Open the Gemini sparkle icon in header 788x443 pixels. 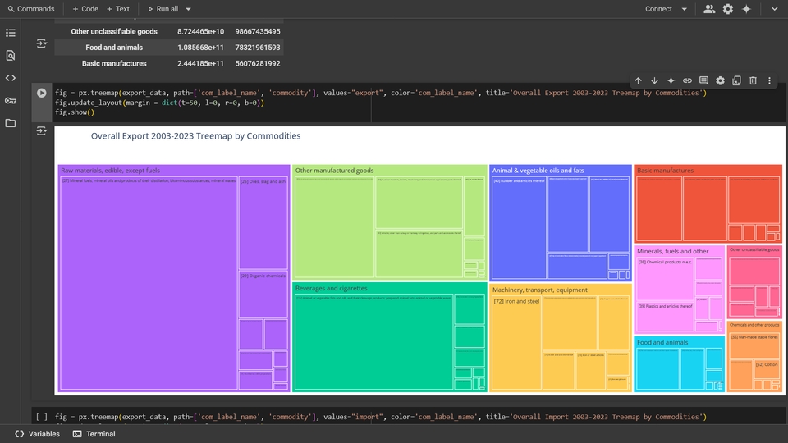coord(746,9)
